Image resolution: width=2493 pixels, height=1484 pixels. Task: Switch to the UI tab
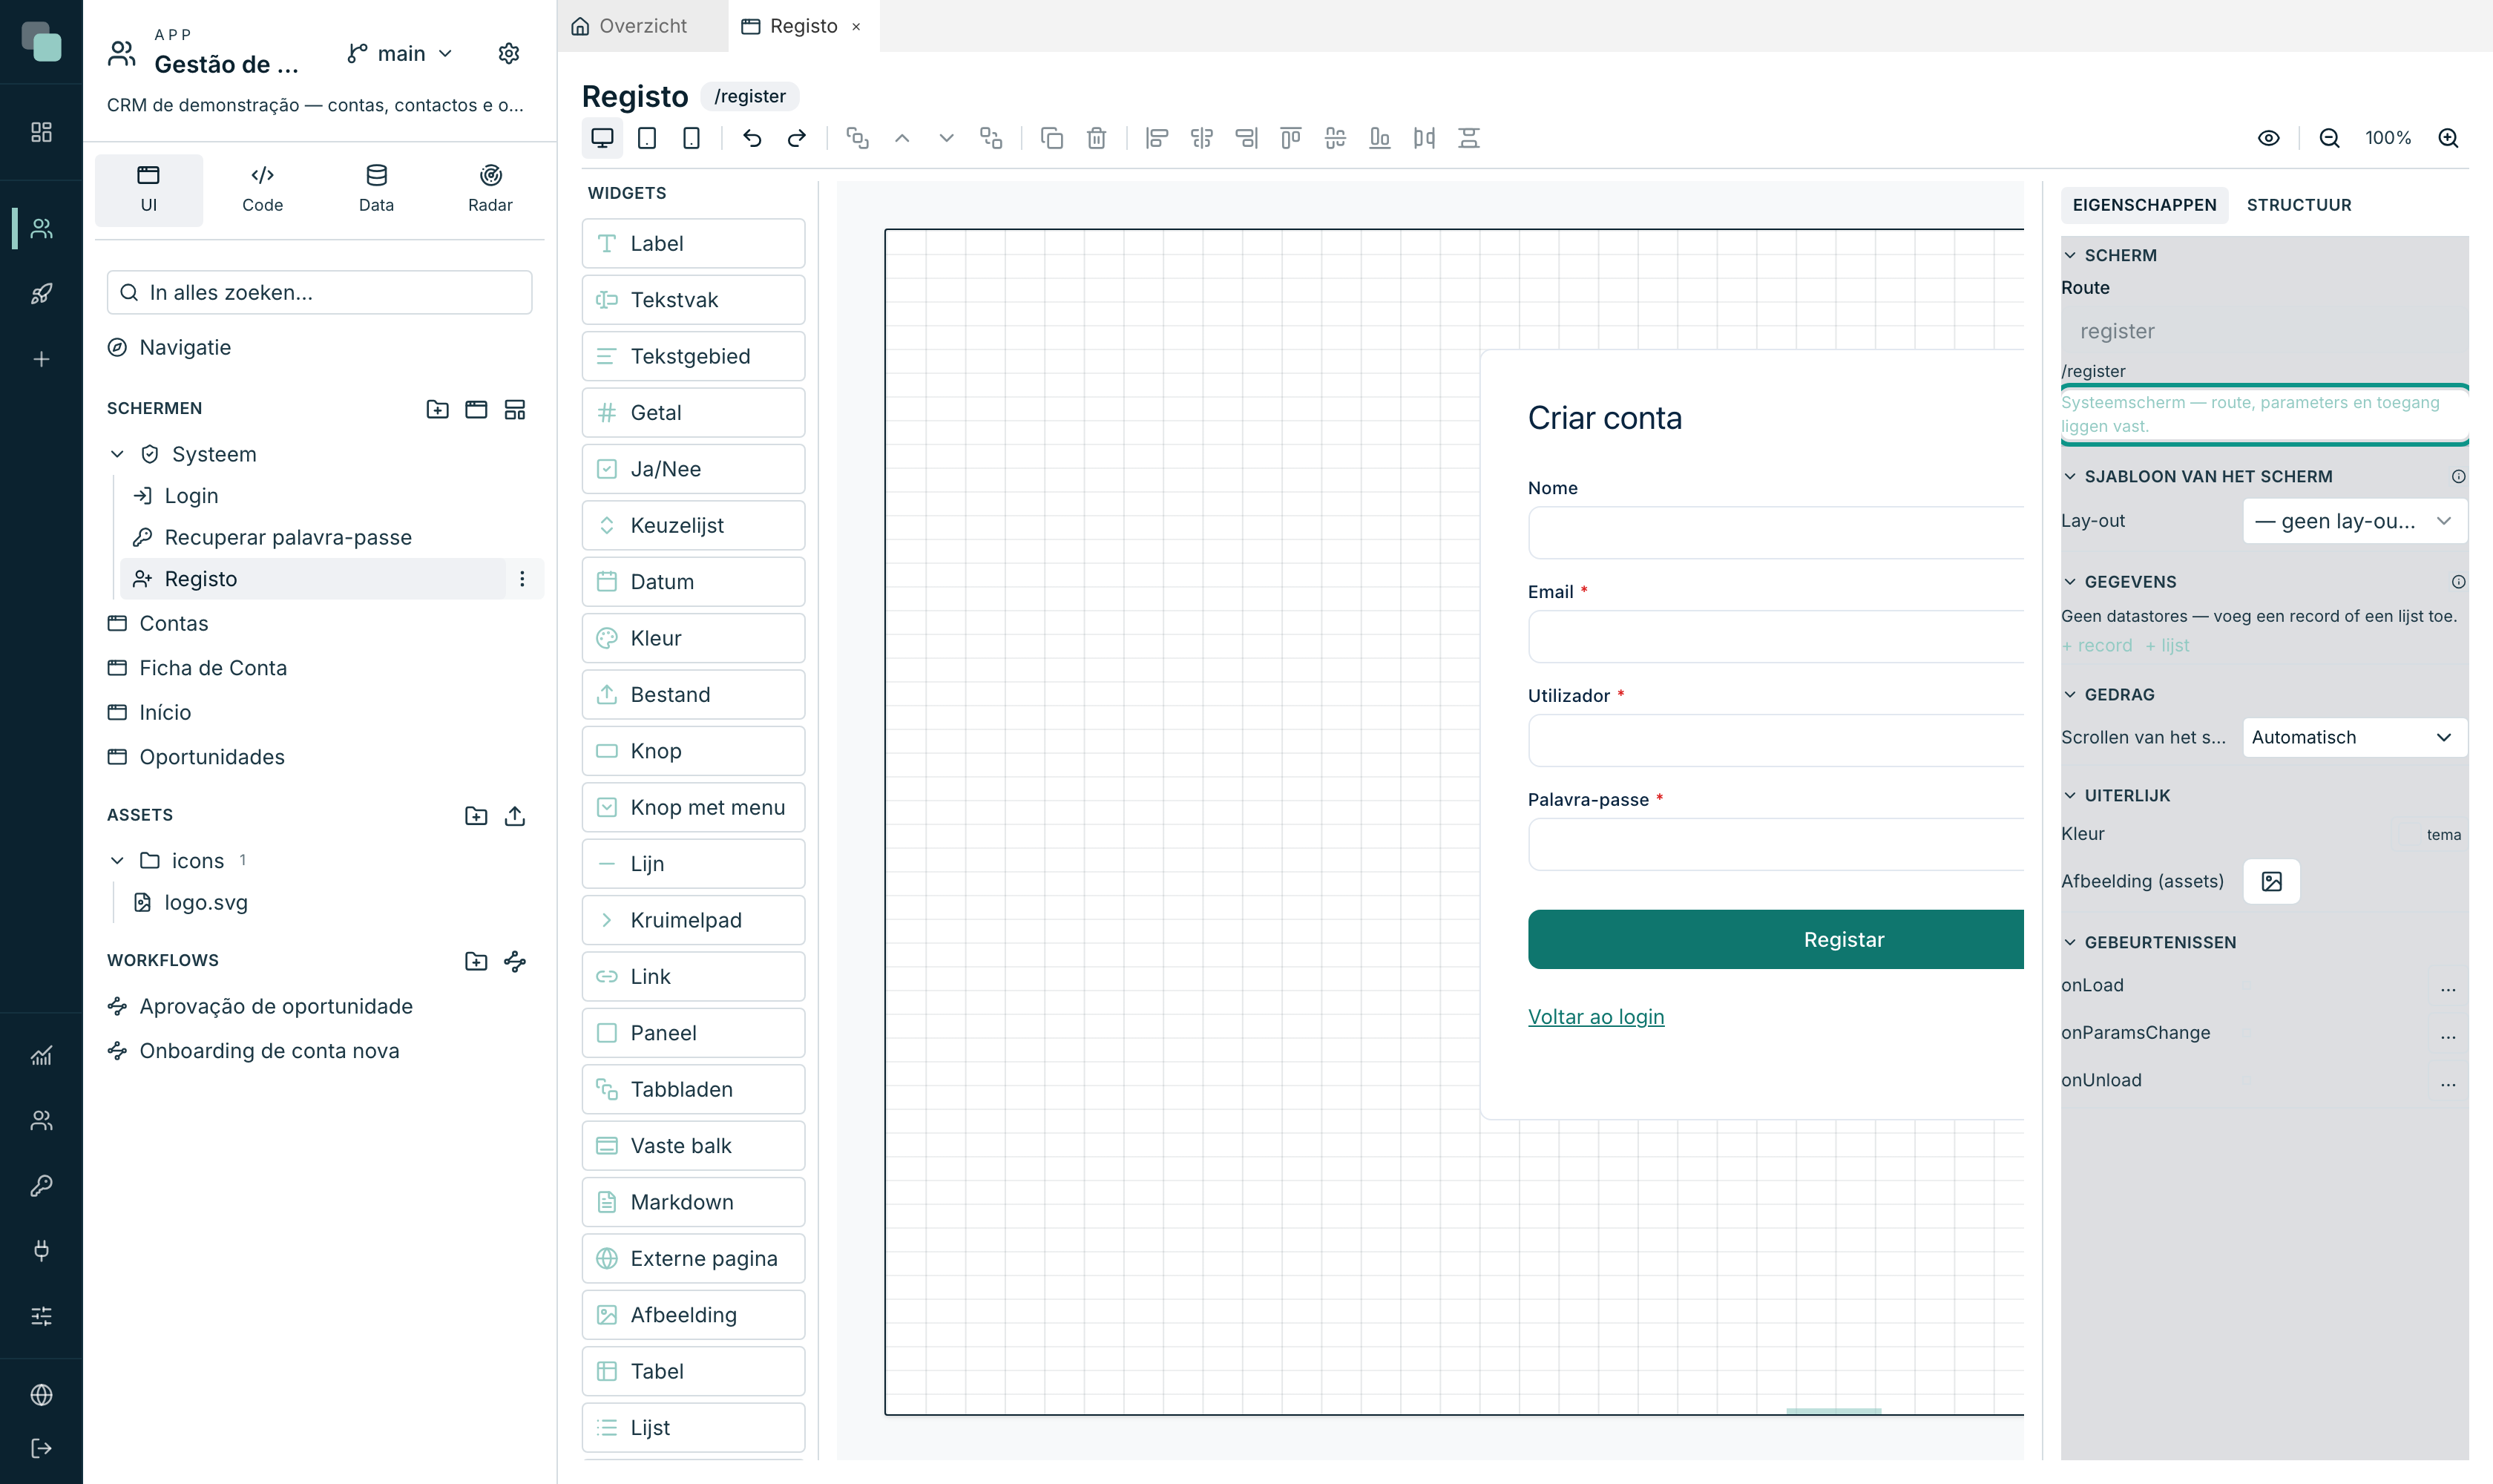pos(148,189)
